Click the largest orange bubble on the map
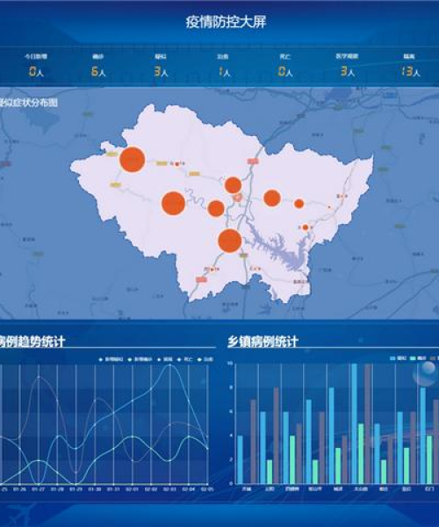This screenshot has height=527, width=439. tap(133, 160)
